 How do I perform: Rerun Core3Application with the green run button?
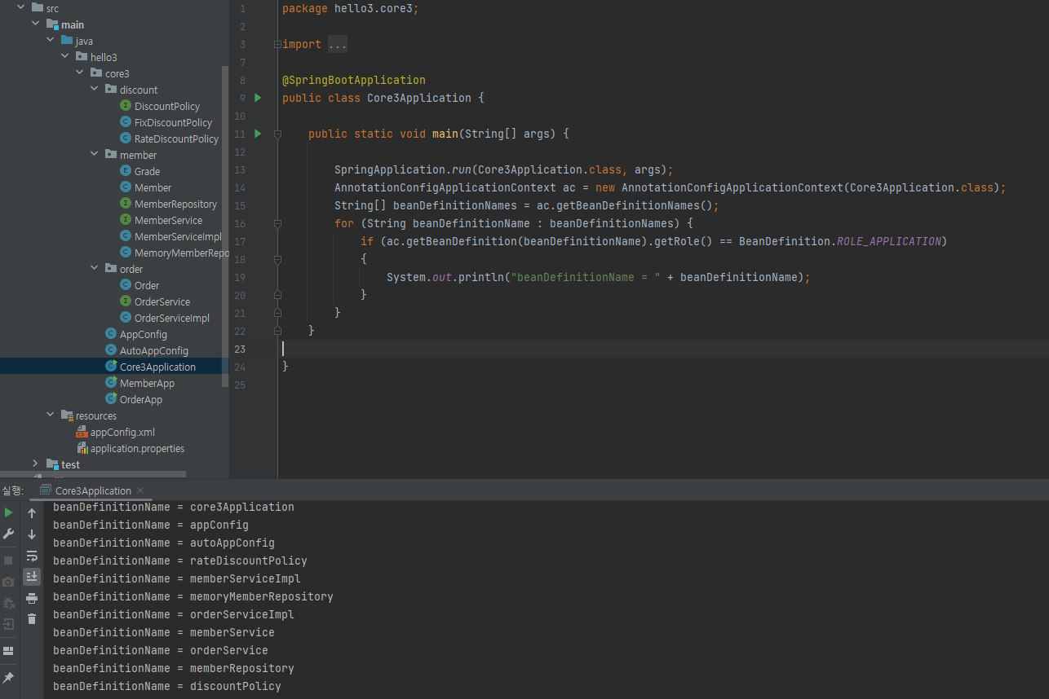(8, 512)
